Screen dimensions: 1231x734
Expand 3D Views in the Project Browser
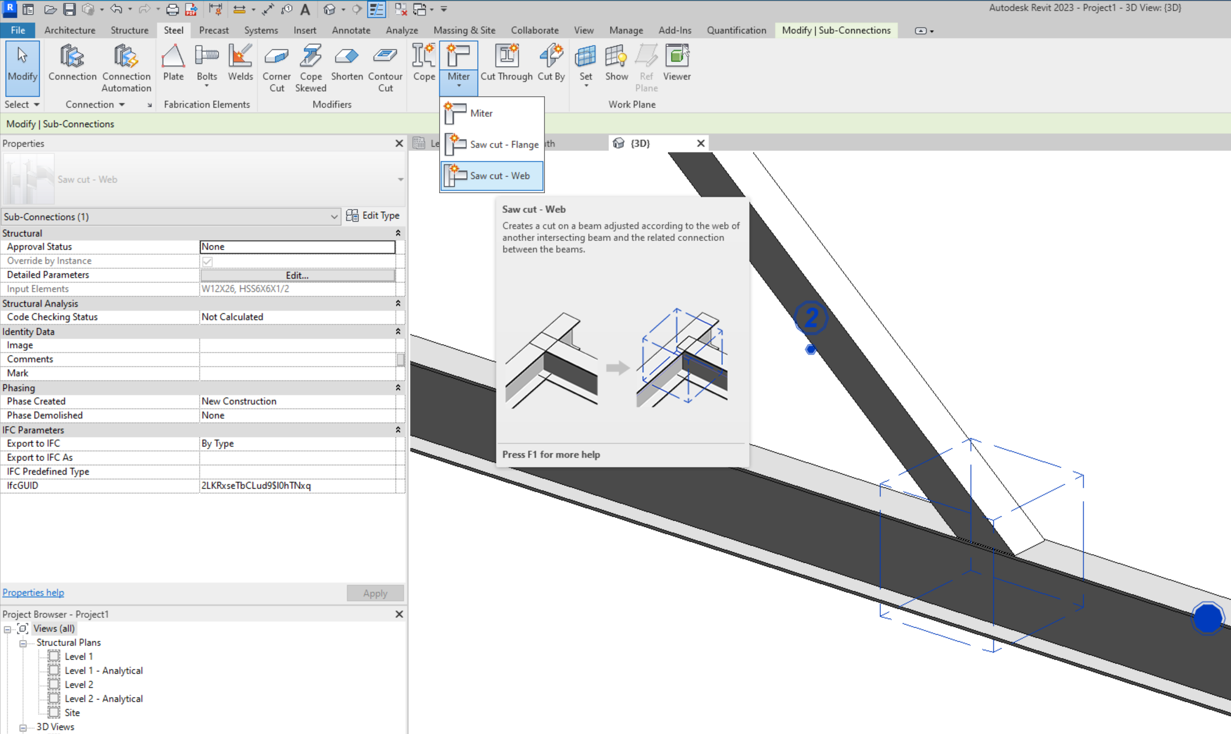coord(23,727)
